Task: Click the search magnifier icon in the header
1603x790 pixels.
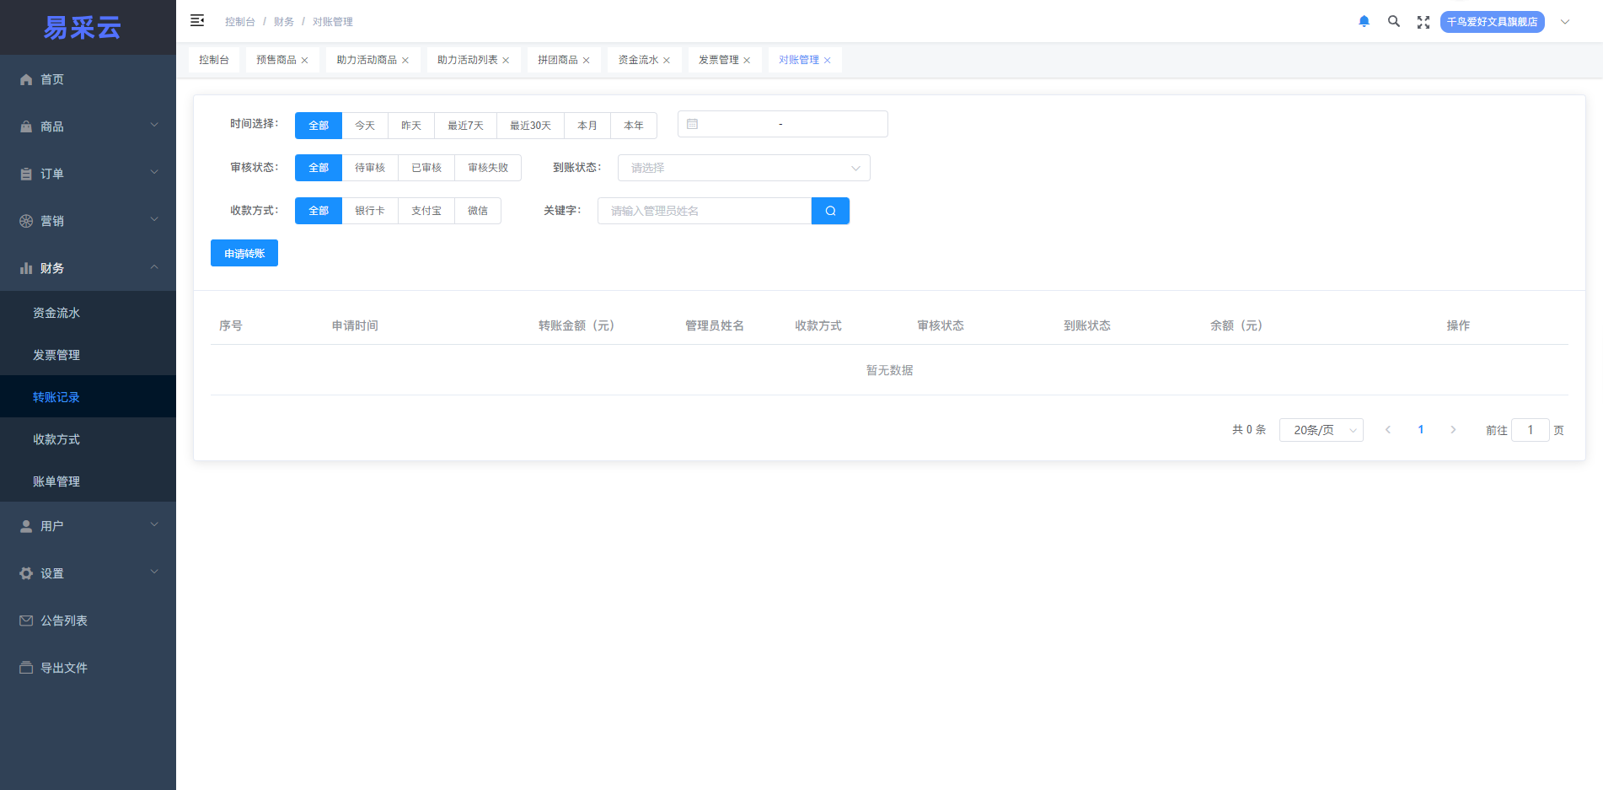Action: point(1393,21)
